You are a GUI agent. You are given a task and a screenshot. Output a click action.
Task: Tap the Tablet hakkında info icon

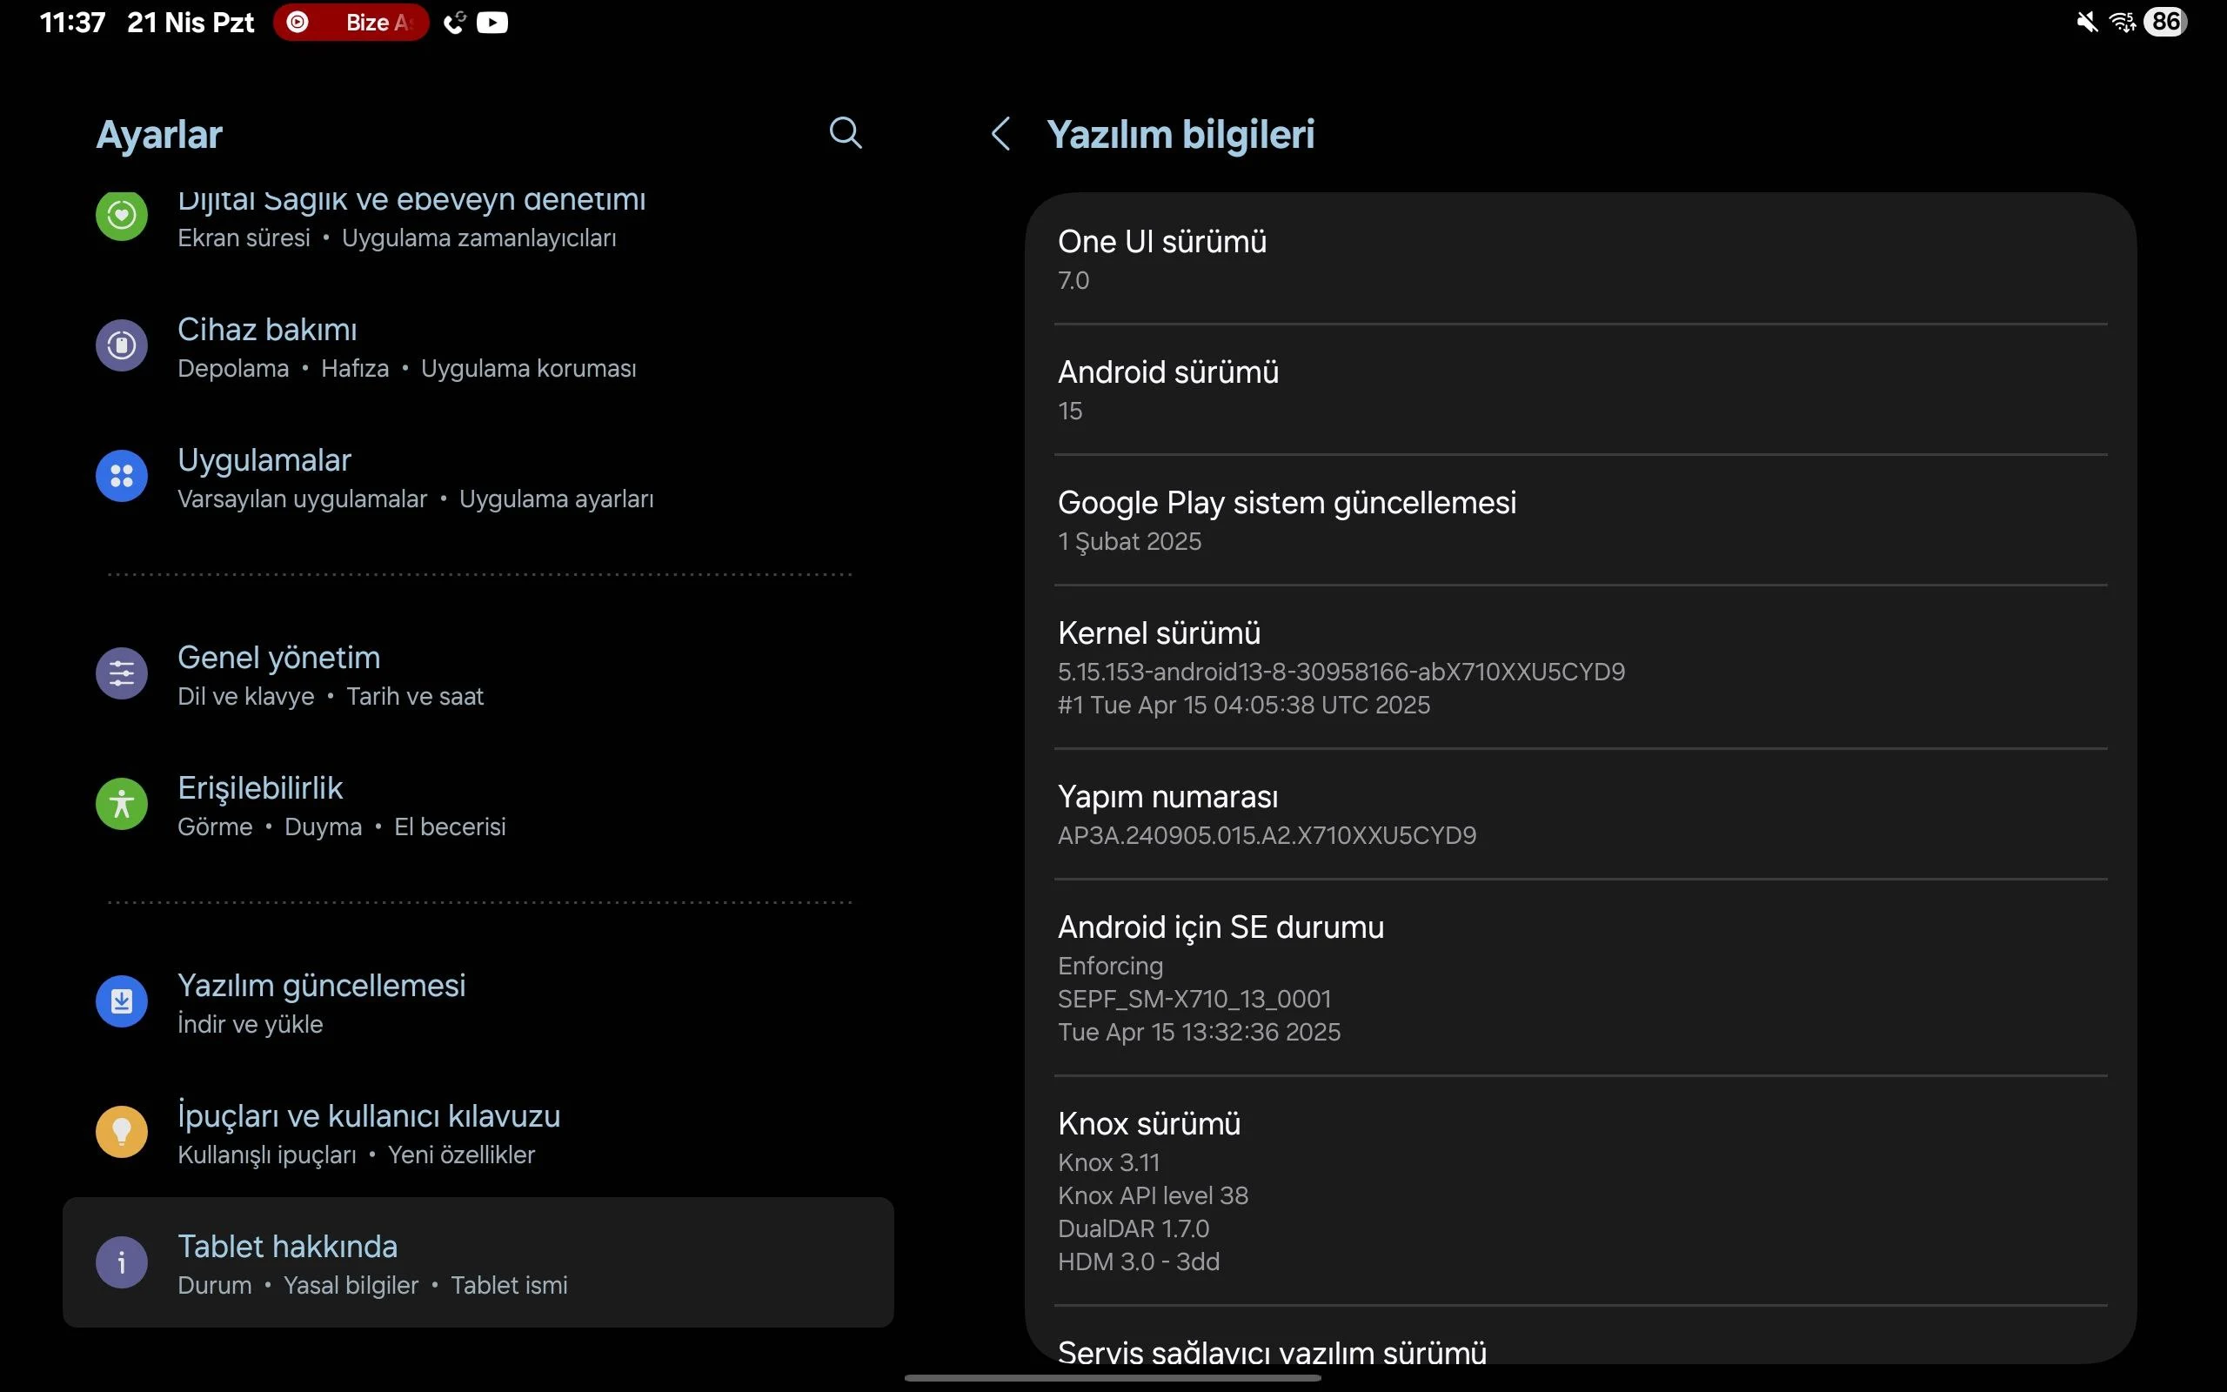[122, 1262]
